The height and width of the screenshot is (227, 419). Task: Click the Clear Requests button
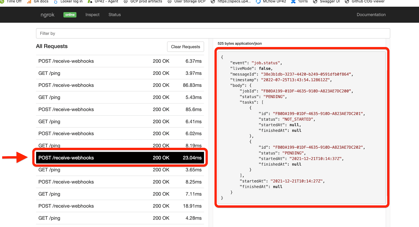[x=185, y=47]
